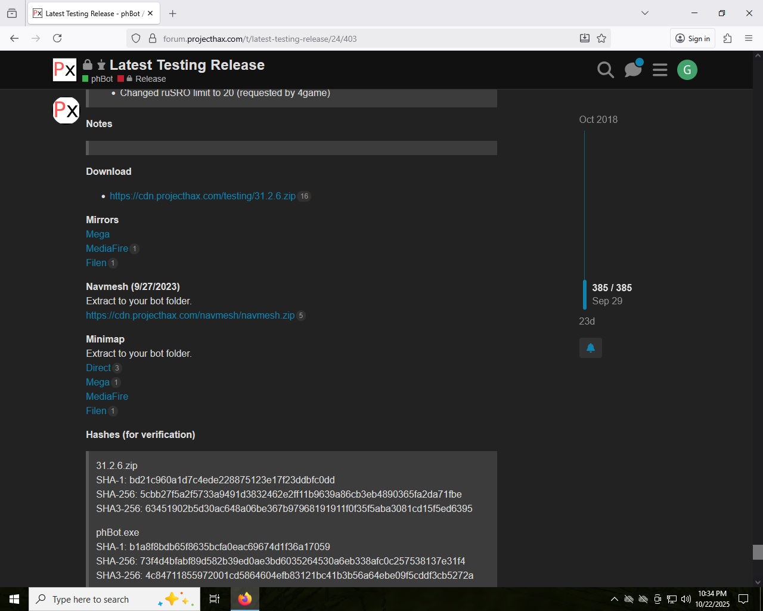Show hidden system tray icons
Image resolution: width=763 pixels, height=611 pixels.
coord(614,599)
